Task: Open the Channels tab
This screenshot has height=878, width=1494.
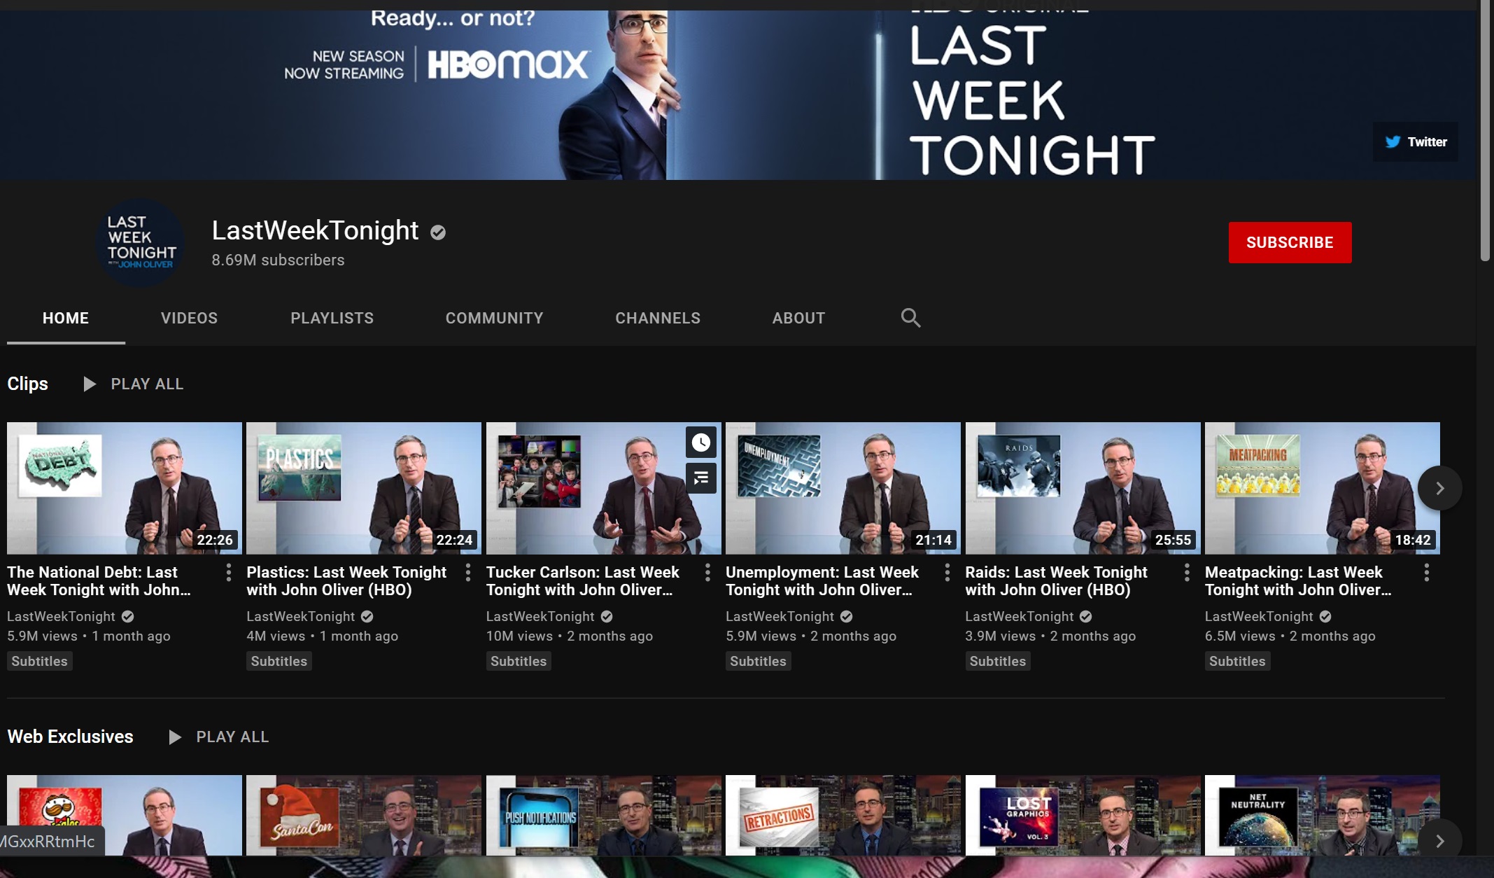Action: [x=658, y=318]
